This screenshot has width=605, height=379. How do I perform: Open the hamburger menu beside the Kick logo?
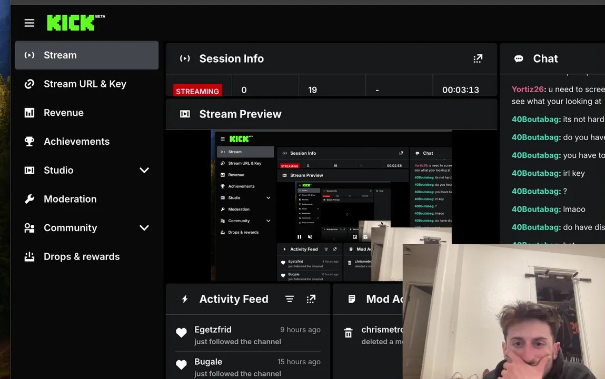29,23
